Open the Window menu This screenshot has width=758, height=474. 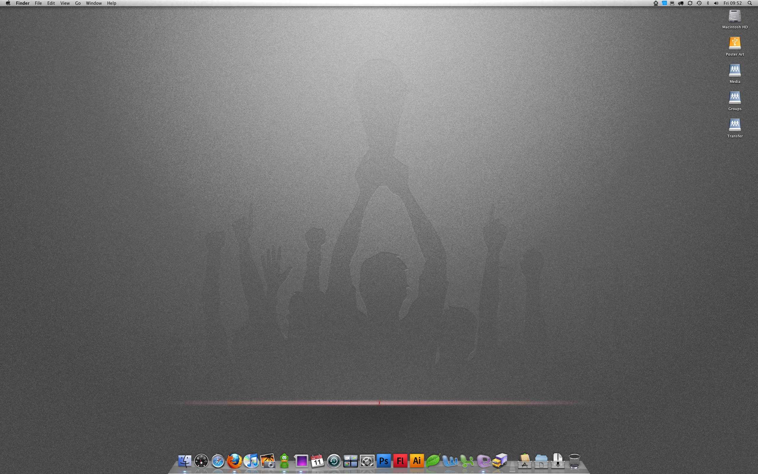click(94, 3)
